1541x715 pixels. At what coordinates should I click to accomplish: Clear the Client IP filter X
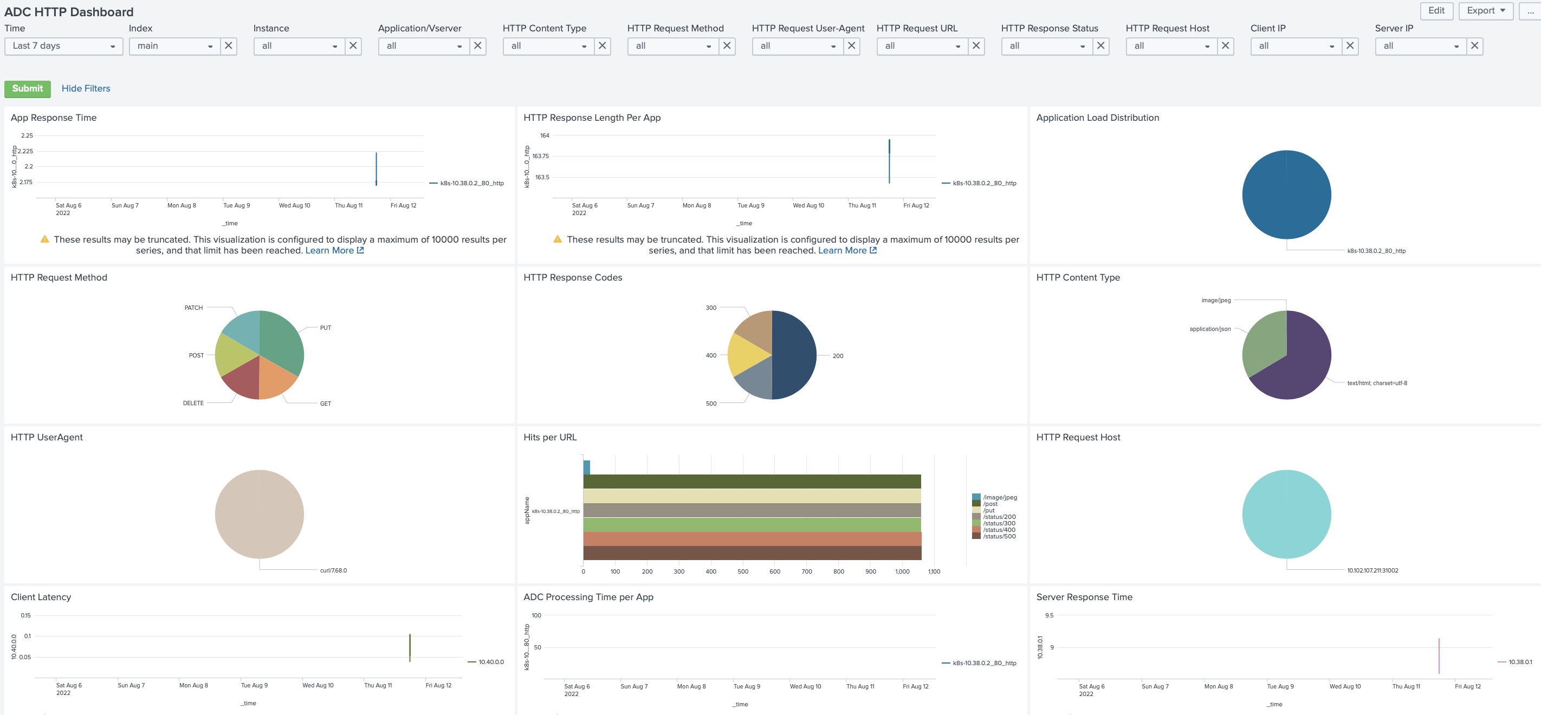tap(1350, 46)
